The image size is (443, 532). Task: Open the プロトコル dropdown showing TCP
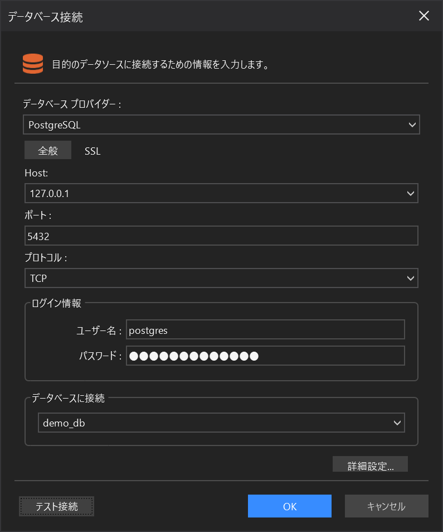pos(411,278)
